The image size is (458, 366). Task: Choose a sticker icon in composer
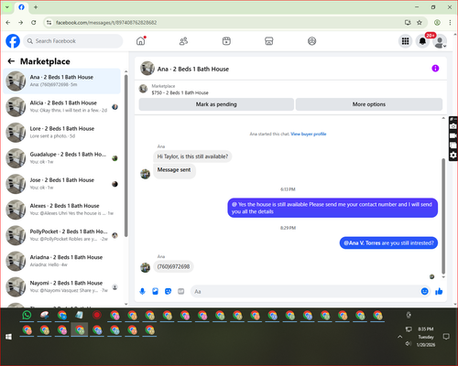pyautogui.click(x=168, y=291)
